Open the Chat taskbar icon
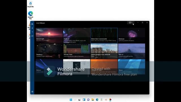The width and height of the screenshot is (181, 102). 88,99
